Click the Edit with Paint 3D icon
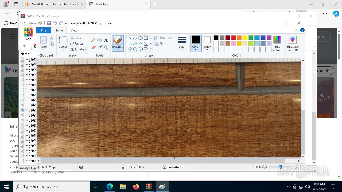This screenshot has width=342, height=192. click(292, 40)
